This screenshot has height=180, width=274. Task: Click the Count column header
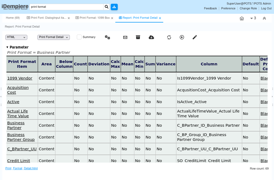coord(80,64)
